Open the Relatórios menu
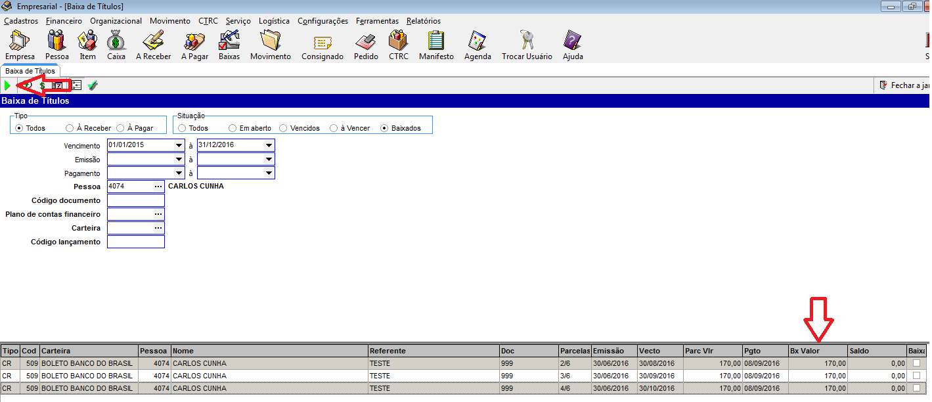 (x=423, y=21)
